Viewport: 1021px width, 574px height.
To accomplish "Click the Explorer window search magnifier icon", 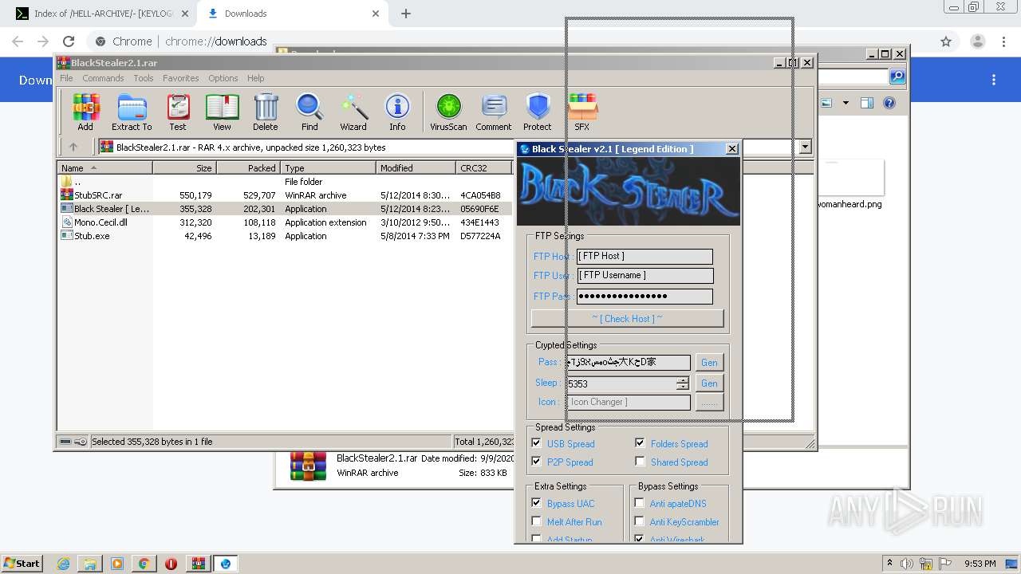I will coord(897,77).
